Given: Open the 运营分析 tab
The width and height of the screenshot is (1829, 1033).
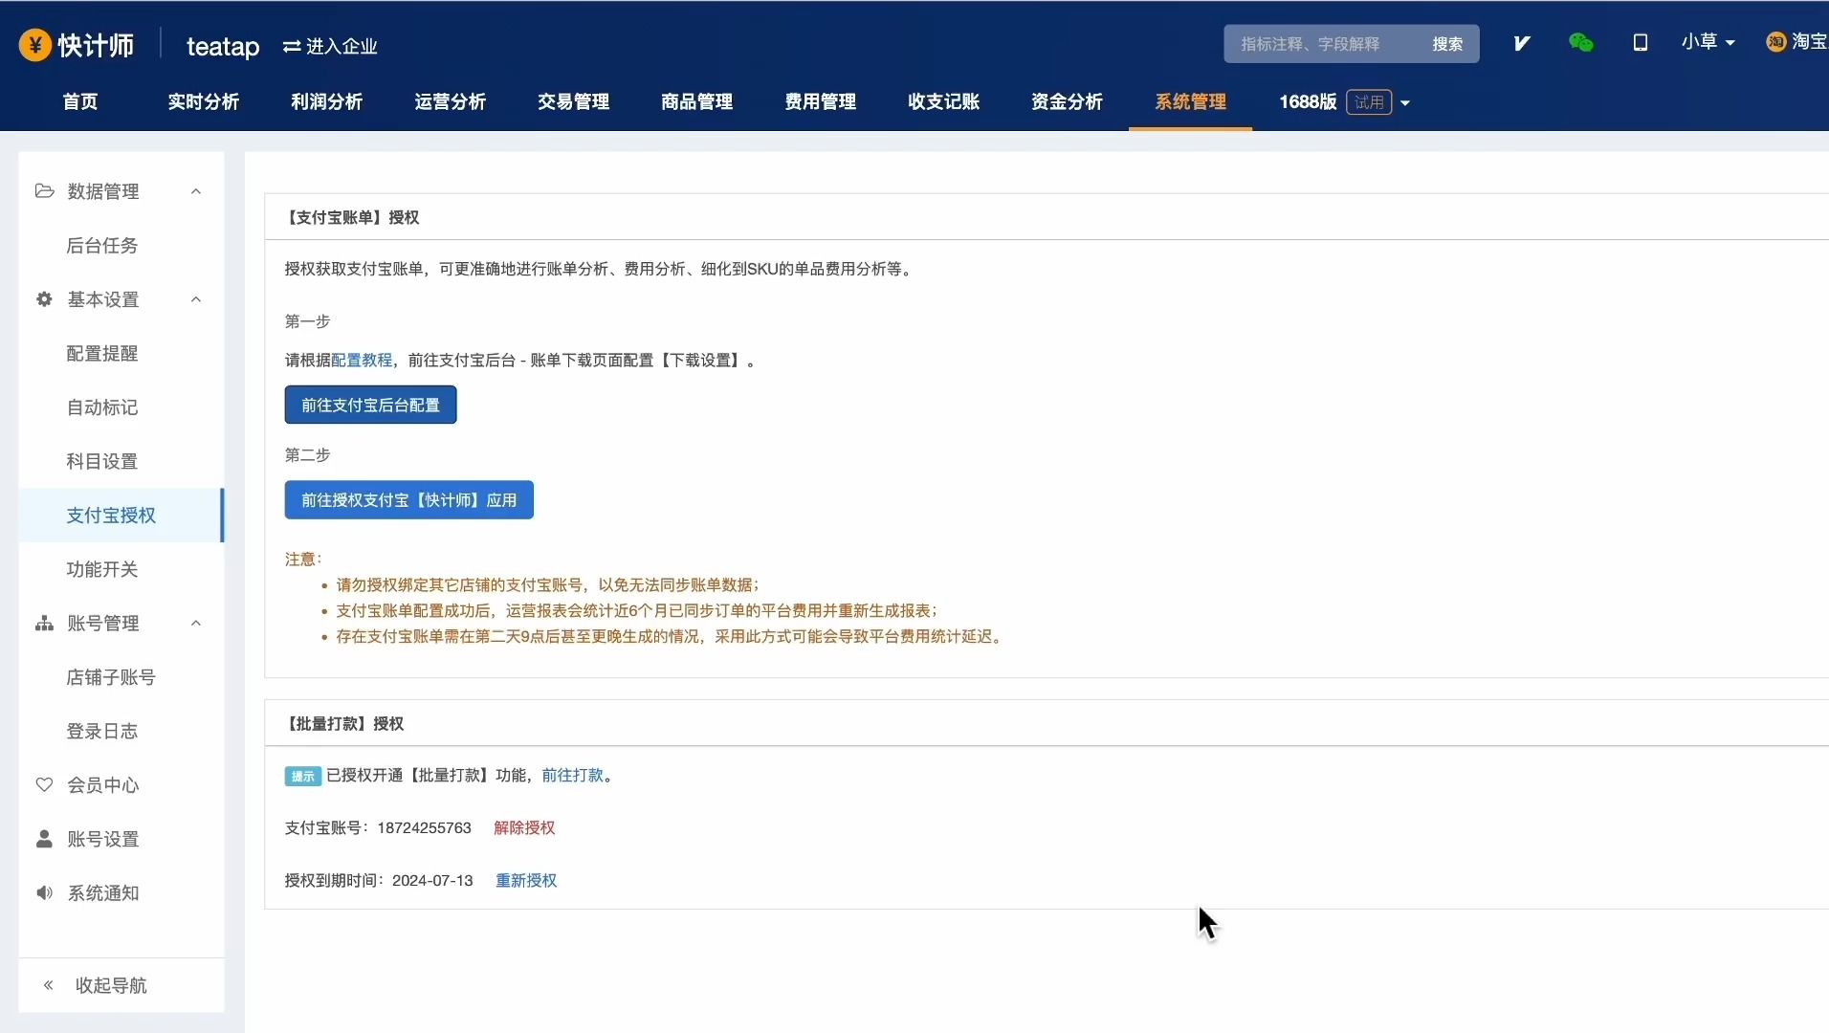Looking at the screenshot, I should click(x=451, y=102).
